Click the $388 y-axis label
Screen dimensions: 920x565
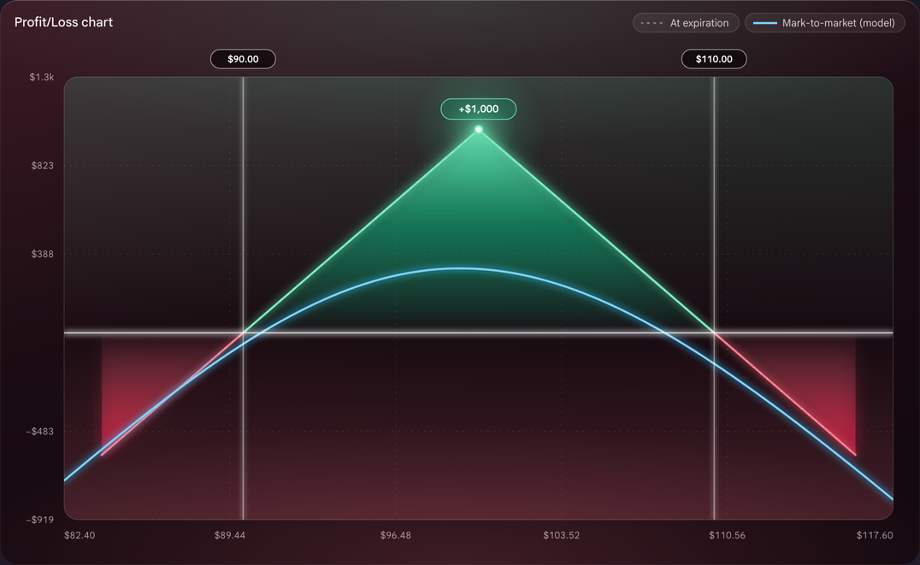[42, 254]
